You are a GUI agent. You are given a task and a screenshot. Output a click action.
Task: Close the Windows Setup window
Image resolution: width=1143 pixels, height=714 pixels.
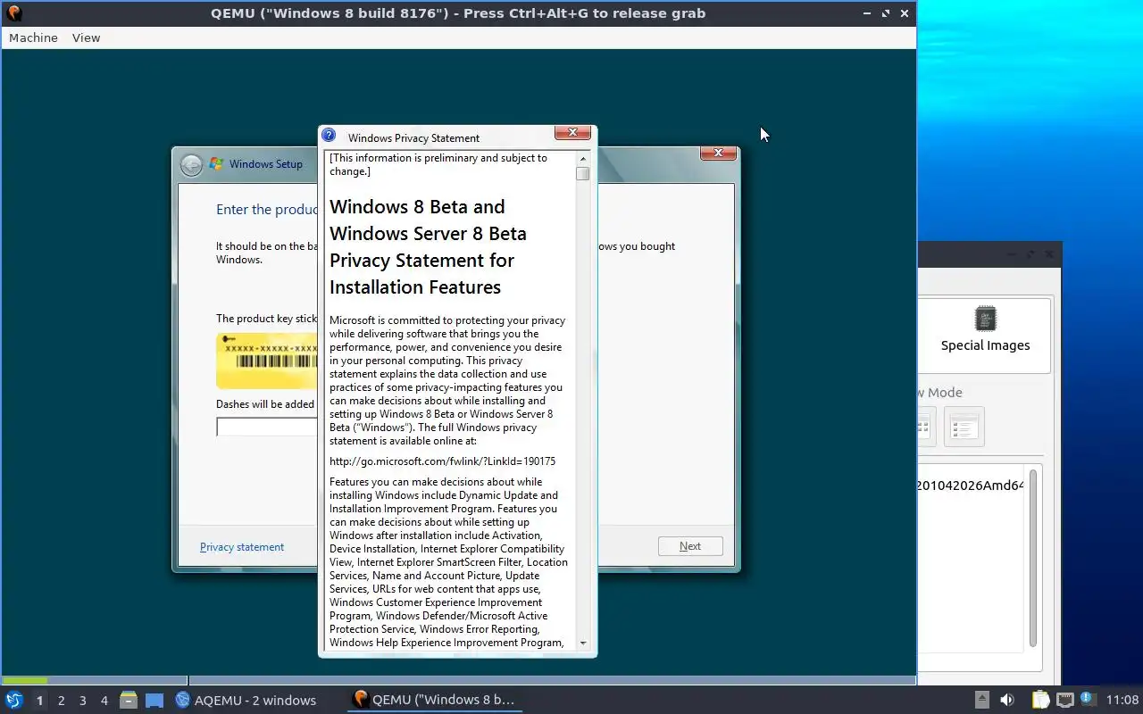click(718, 154)
